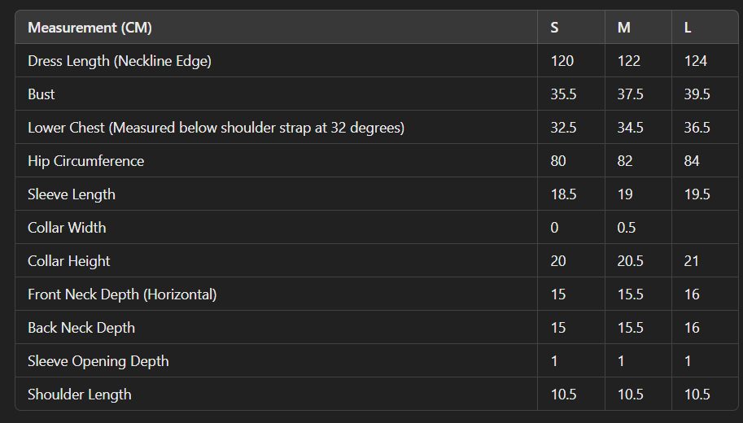The image size is (743, 423).
Task: Select the Bust value for size M
Action: tap(631, 94)
